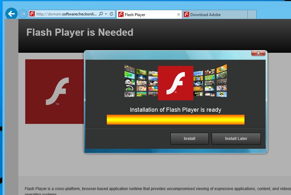Click the orange installation progress bar

pyautogui.click(x=176, y=120)
